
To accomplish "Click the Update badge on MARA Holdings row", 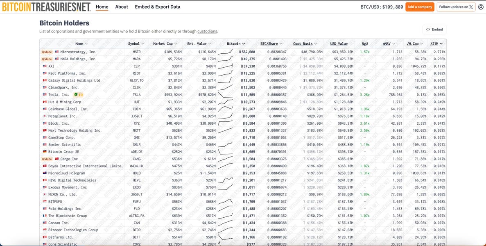I will pos(47,59).
